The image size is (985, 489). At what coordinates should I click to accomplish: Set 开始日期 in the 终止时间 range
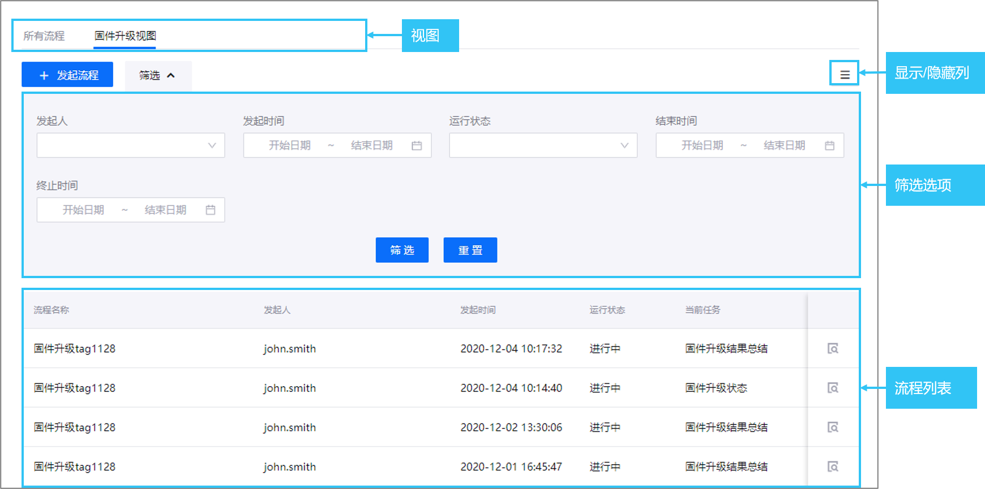[83, 210]
